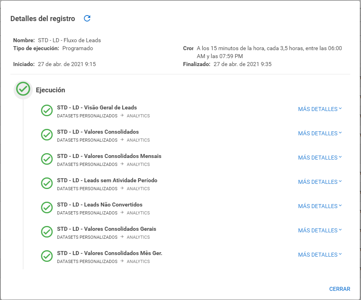Select the Ejecución section heading
The width and height of the screenshot is (361, 300).
click(x=50, y=90)
